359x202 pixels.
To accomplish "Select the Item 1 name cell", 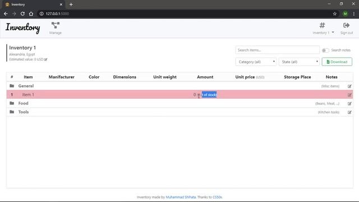I will 28,95.
